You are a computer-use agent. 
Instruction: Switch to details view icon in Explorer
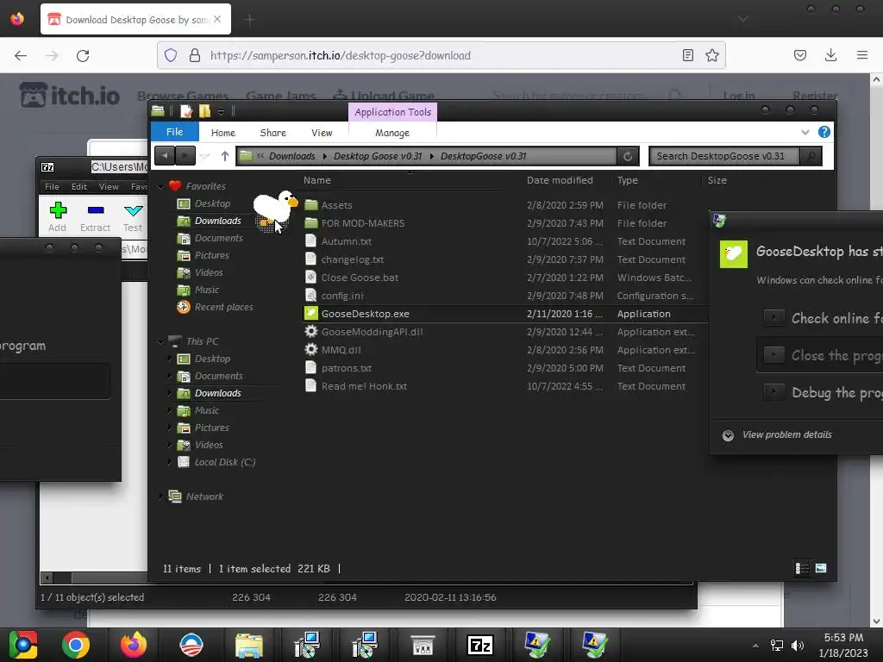(802, 569)
